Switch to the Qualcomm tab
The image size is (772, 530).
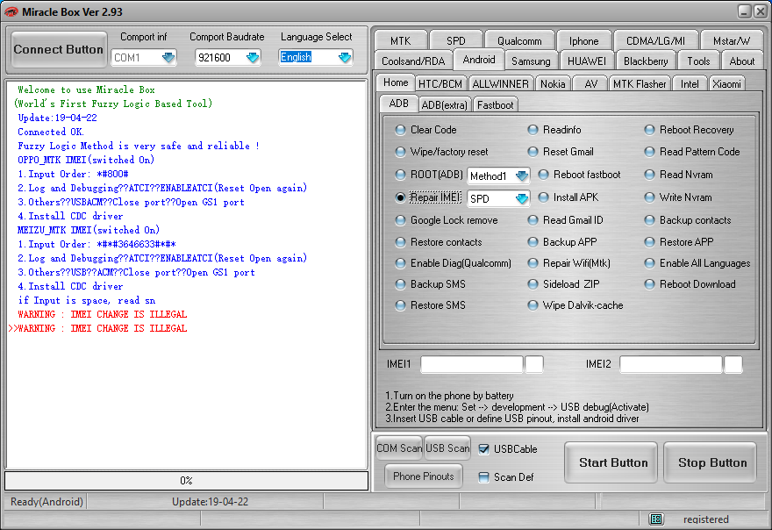tap(519, 41)
